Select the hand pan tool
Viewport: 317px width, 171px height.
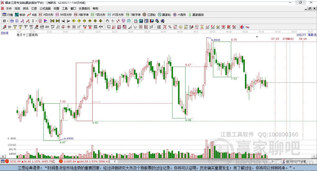[107, 21]
